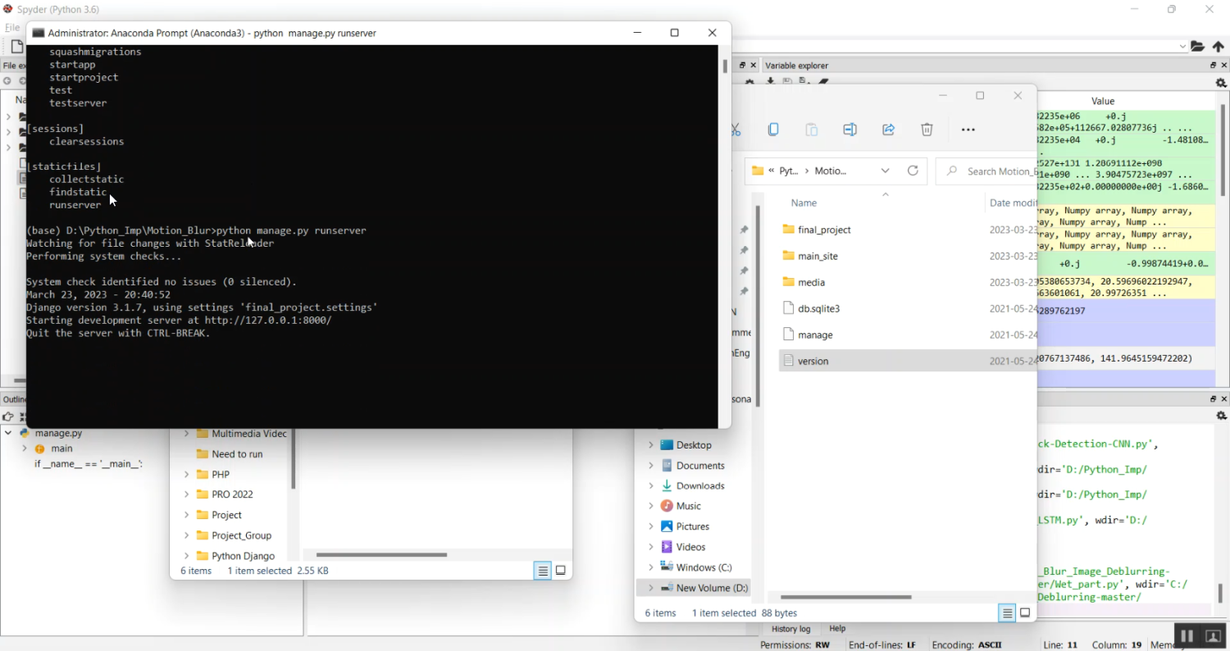Click the Delete icon in File Explorer toolbar
Viewport: 1230px width, 651px height.
point(927,129)
